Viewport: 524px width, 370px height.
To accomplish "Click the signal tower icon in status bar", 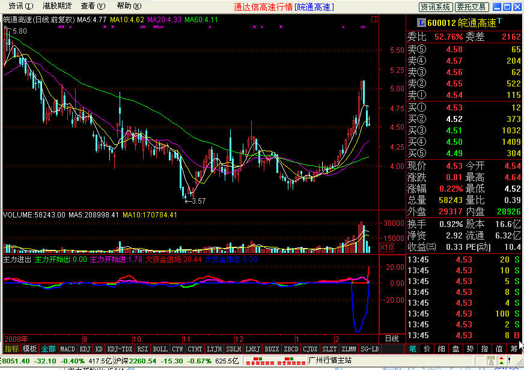I will coord(490,360).
